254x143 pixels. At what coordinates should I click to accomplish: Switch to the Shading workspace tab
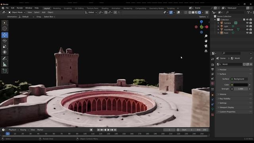click(105, 8)
